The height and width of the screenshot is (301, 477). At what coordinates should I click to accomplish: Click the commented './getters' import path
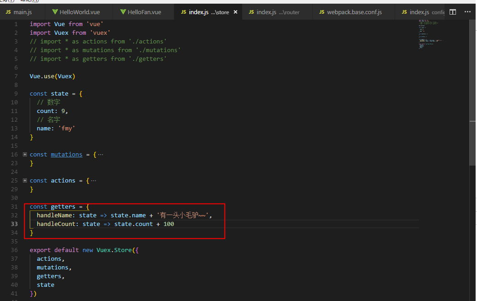148,59
